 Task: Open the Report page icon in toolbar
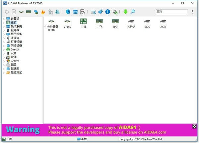tap(14, 12)
